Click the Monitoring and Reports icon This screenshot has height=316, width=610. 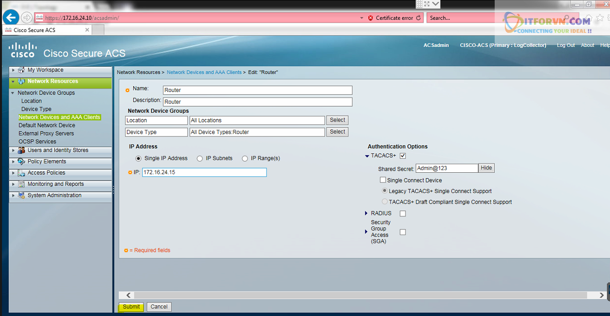[21, 184]
